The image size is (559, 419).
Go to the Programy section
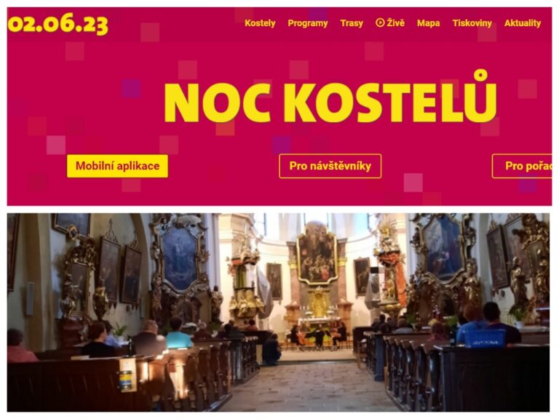click(x=308, y=23)
